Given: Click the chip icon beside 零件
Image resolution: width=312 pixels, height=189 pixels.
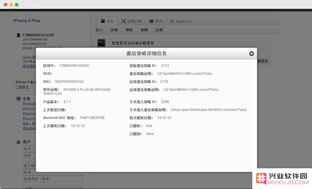Looking at the screenshot, I should click(x=151, y=21).
